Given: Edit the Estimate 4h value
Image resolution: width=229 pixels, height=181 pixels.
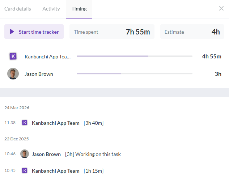Looking at the screenshot, I should point(192,32).
